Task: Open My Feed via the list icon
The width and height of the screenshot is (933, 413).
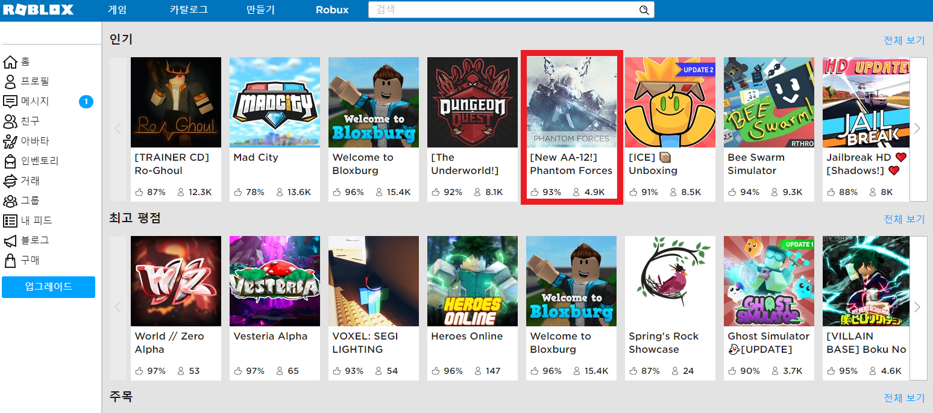Action: tap(10, 220)
